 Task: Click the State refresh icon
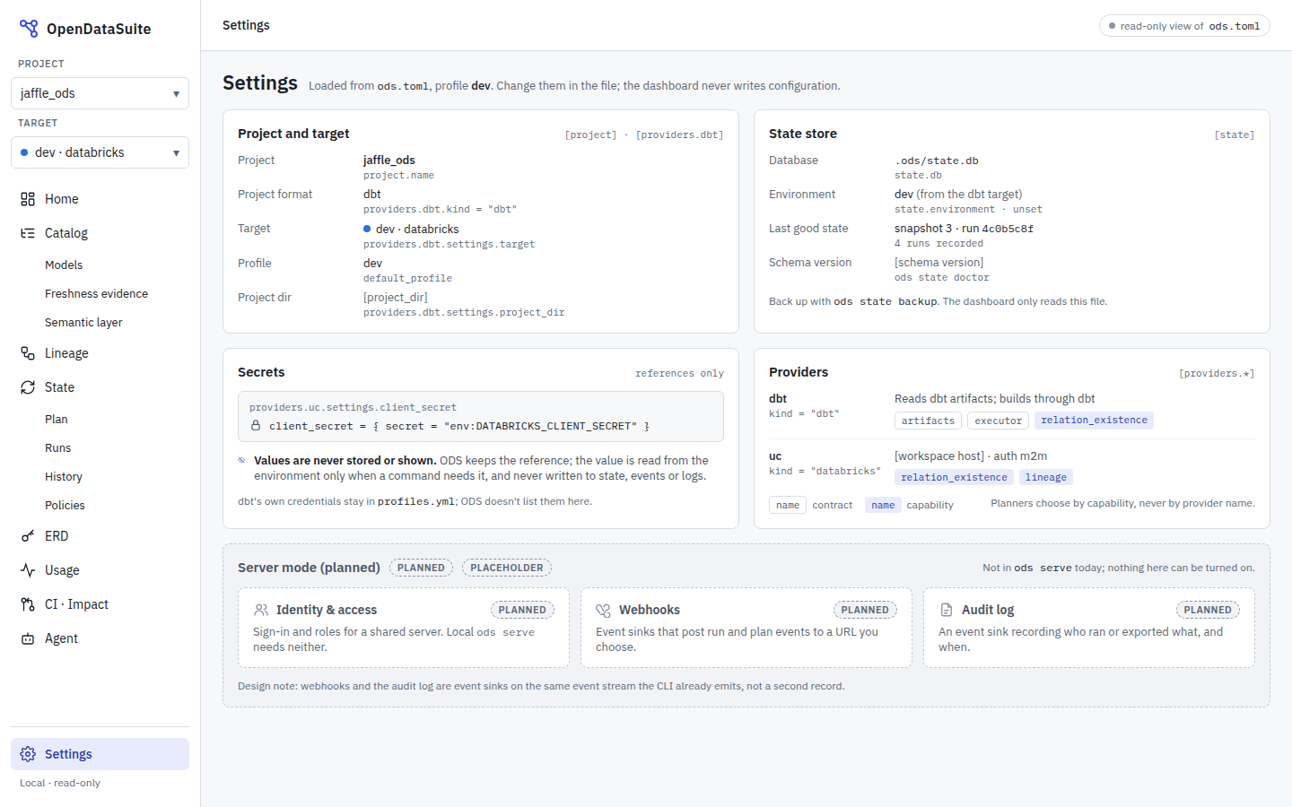click(x=28, y=387)
